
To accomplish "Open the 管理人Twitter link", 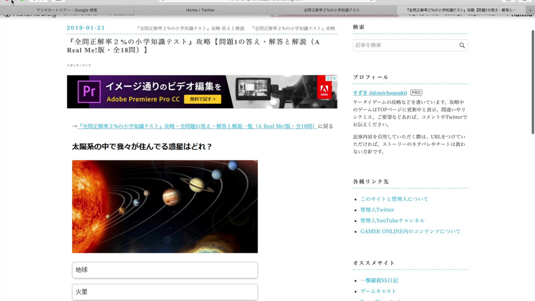I will point(377,210).
